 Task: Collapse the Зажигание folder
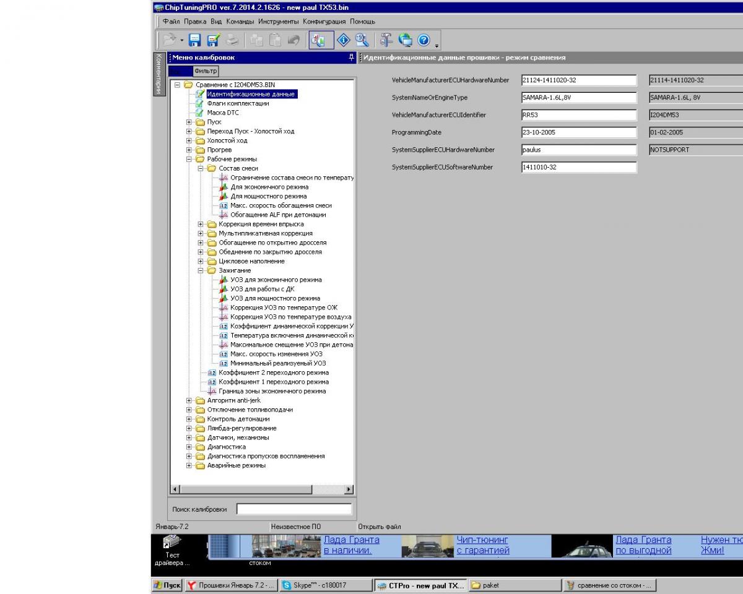click(201, 270)
